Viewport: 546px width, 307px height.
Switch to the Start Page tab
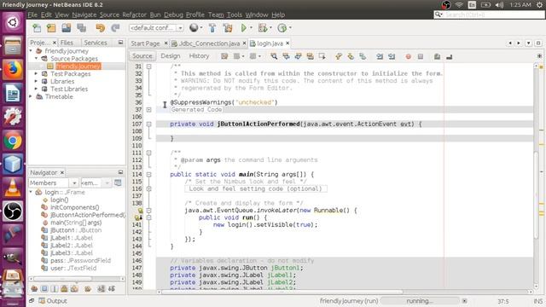tap(145, 43)
